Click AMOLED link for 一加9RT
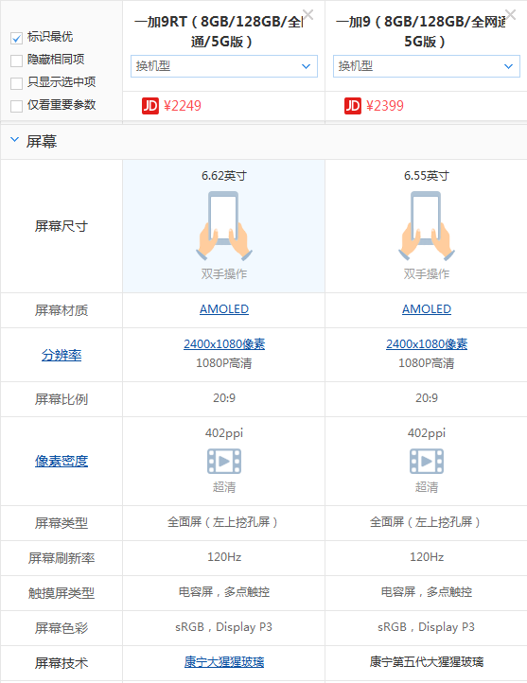 tap(224, 309)
